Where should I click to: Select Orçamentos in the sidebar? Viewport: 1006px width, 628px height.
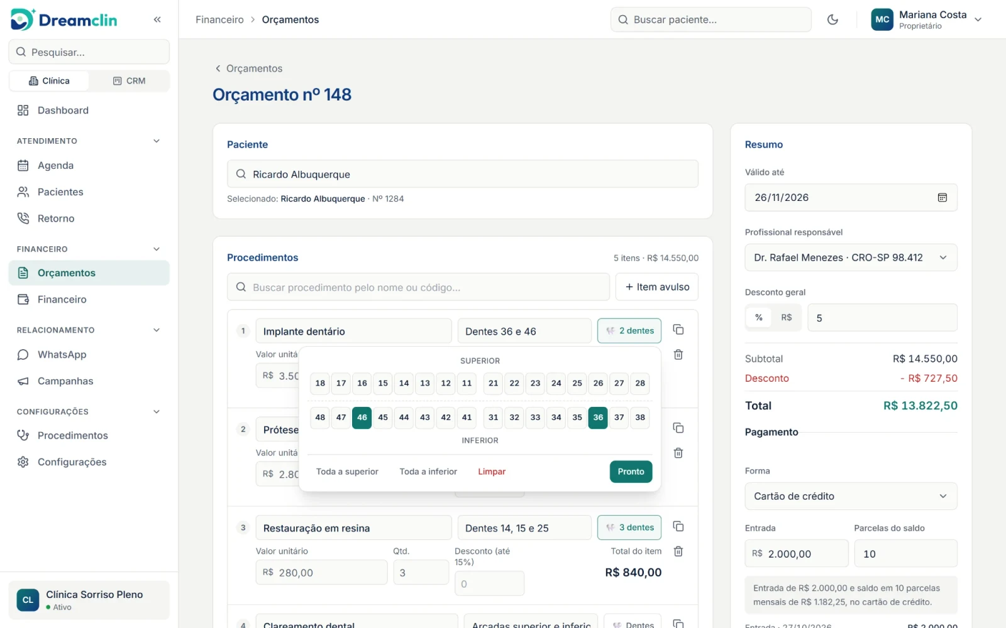point(89,273)
